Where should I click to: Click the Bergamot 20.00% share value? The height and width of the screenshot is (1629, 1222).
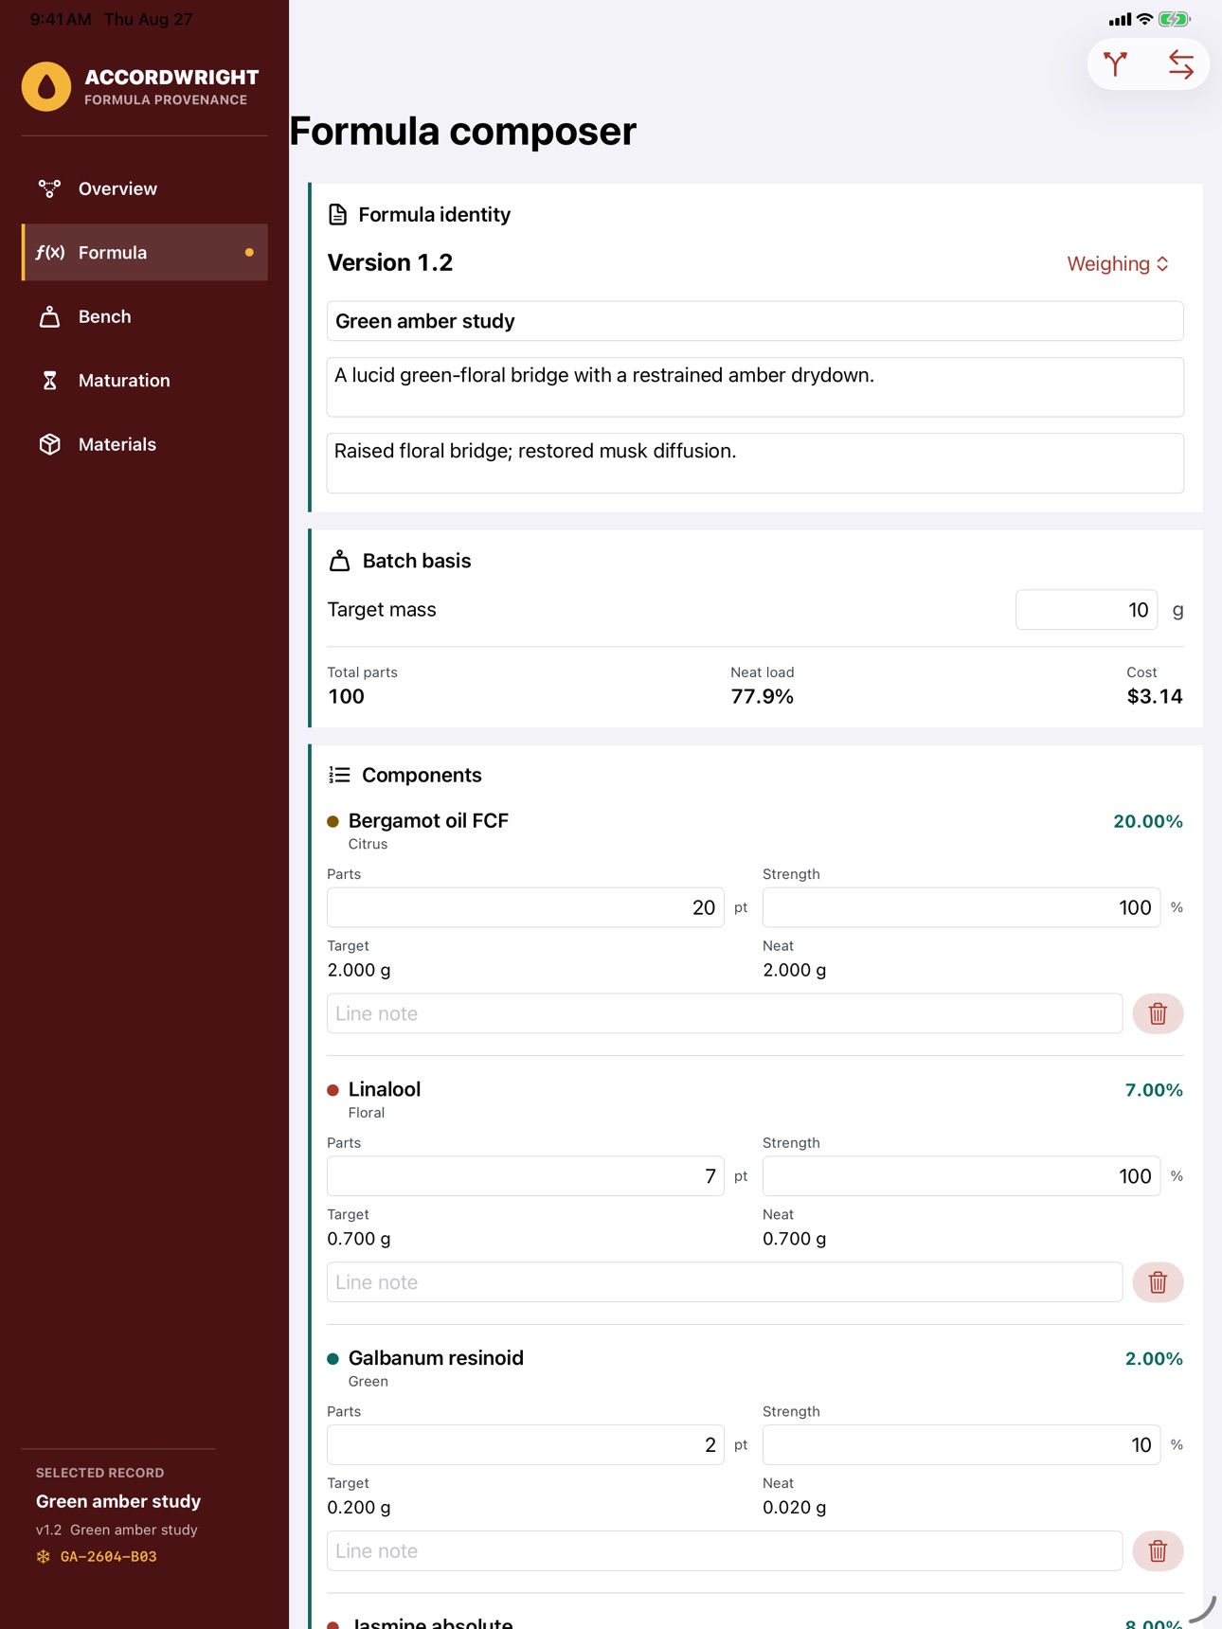coord(1148,821)
